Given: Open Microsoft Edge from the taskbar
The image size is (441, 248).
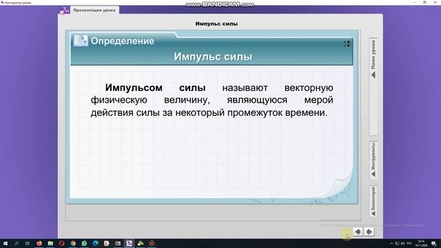Looking at the screenshot, I should [95, 243].
